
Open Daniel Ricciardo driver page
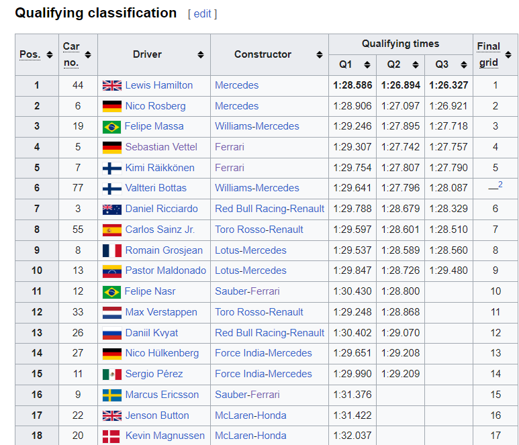tap(162, 209)
